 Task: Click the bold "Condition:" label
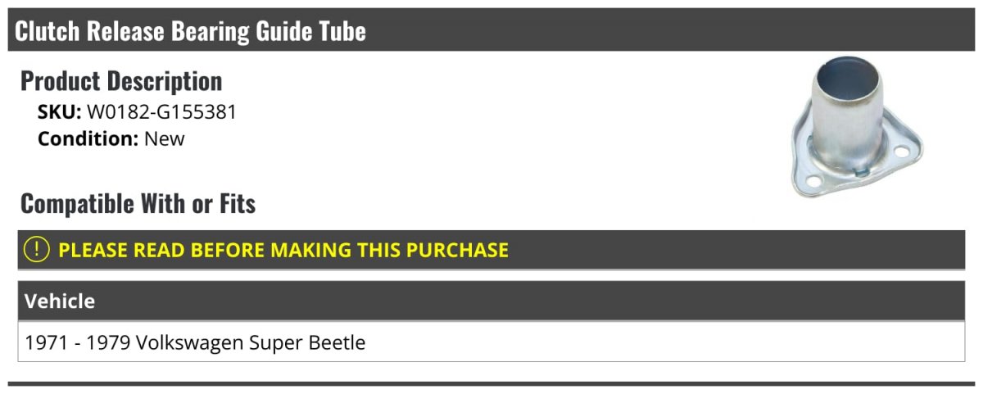88,138
